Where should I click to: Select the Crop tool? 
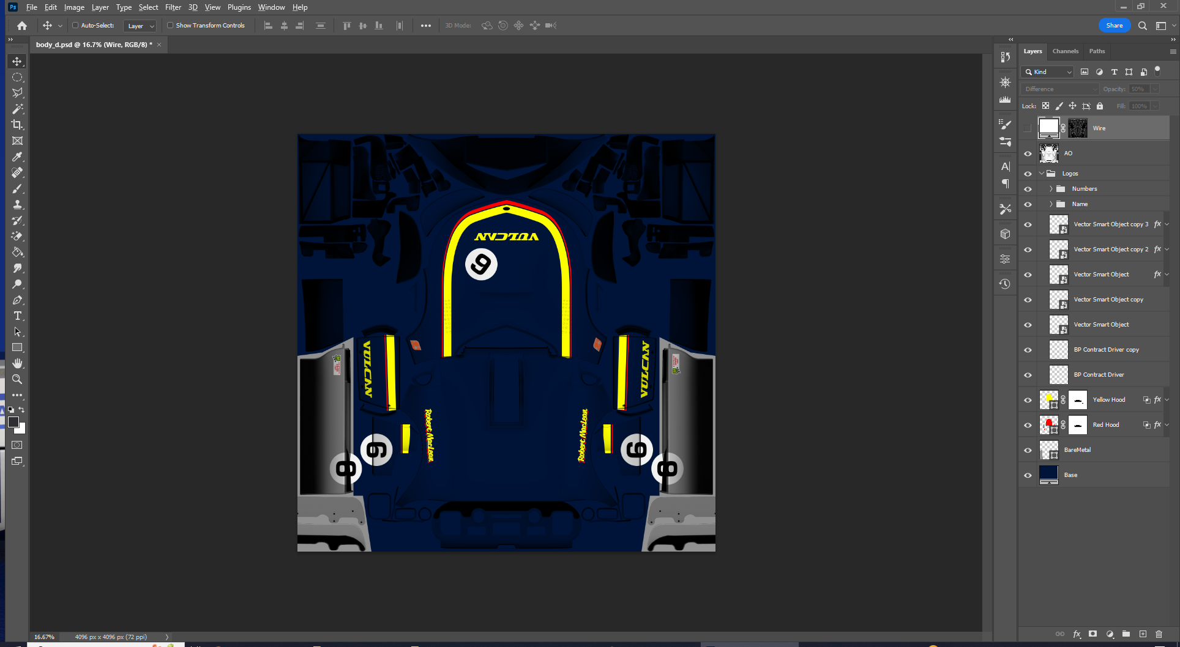point(17,125)
